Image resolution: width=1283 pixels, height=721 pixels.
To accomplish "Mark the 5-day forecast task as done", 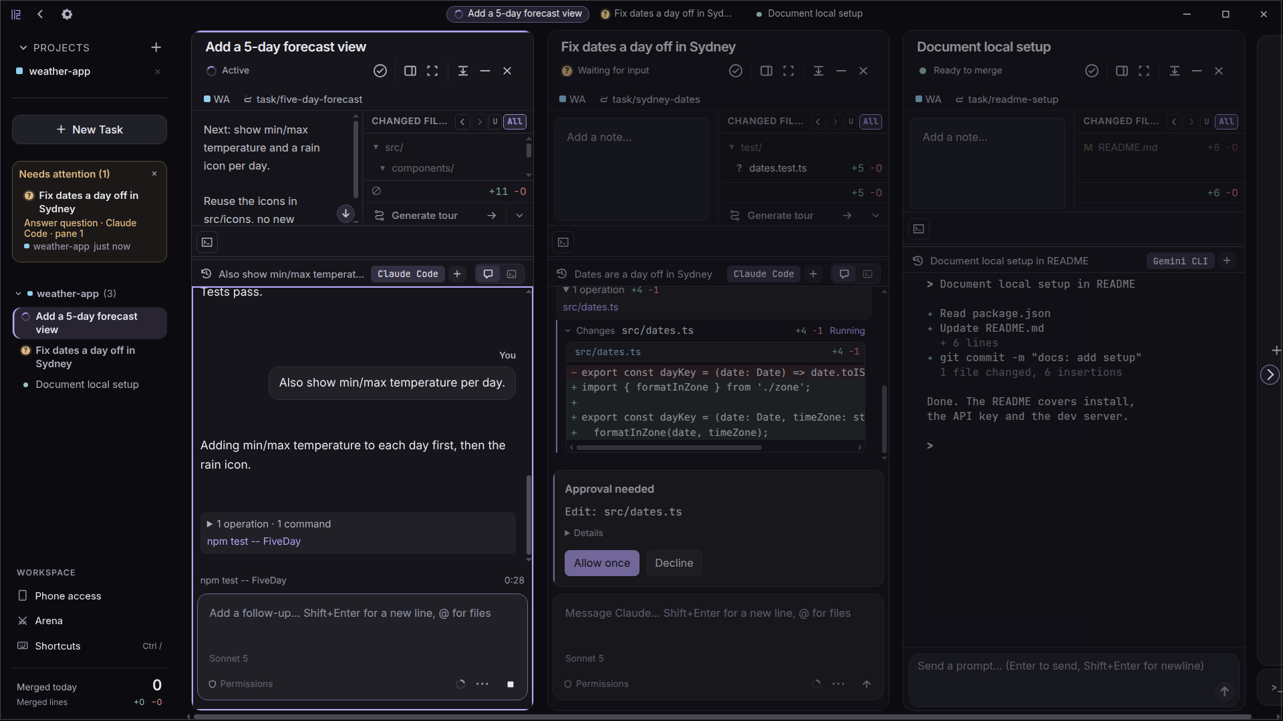I will coord(380,71).
